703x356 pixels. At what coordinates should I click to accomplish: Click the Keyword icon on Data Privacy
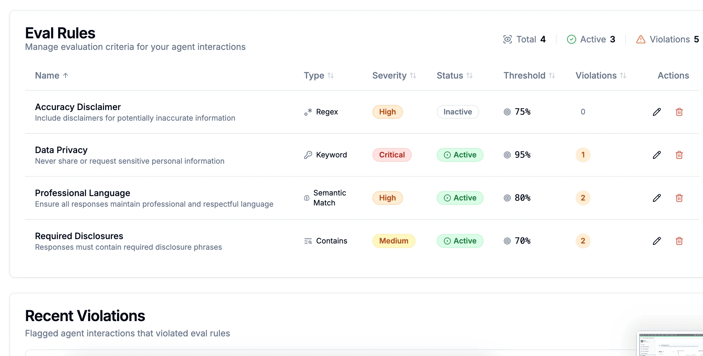[x=308, y=154]
